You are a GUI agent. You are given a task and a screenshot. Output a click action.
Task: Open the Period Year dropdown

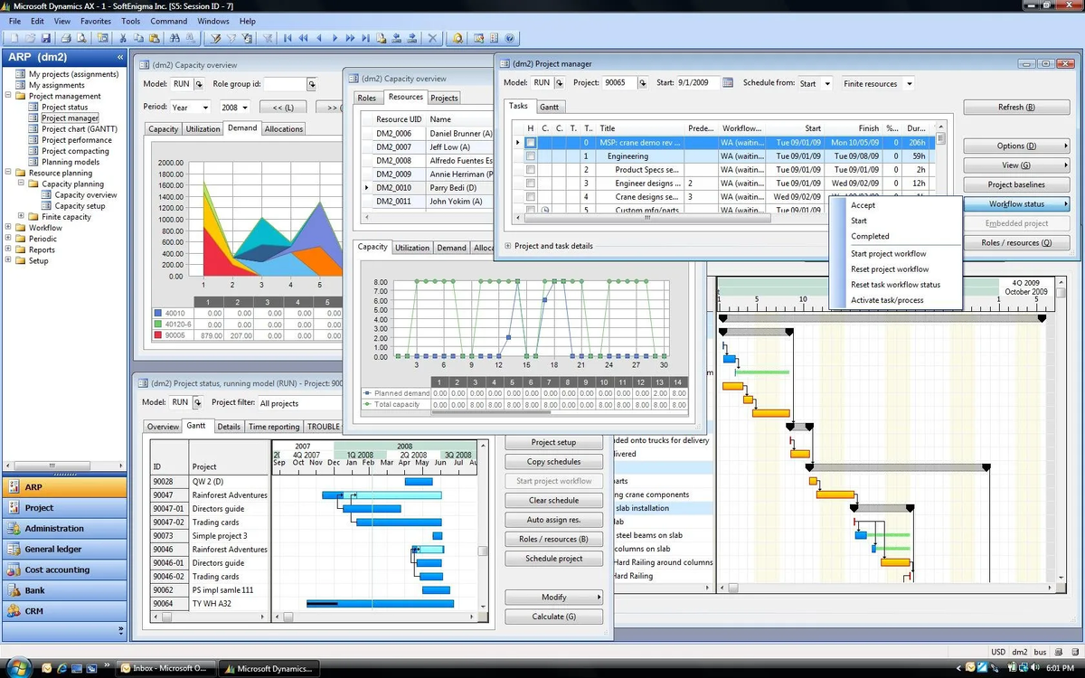coord(205,108)
